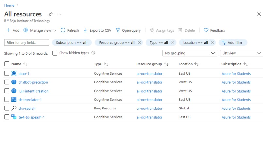Open ai-ocr-translator group in luis-intent-creation row
The width and height of the screenshot is (263, 146).
click(149, 91)
